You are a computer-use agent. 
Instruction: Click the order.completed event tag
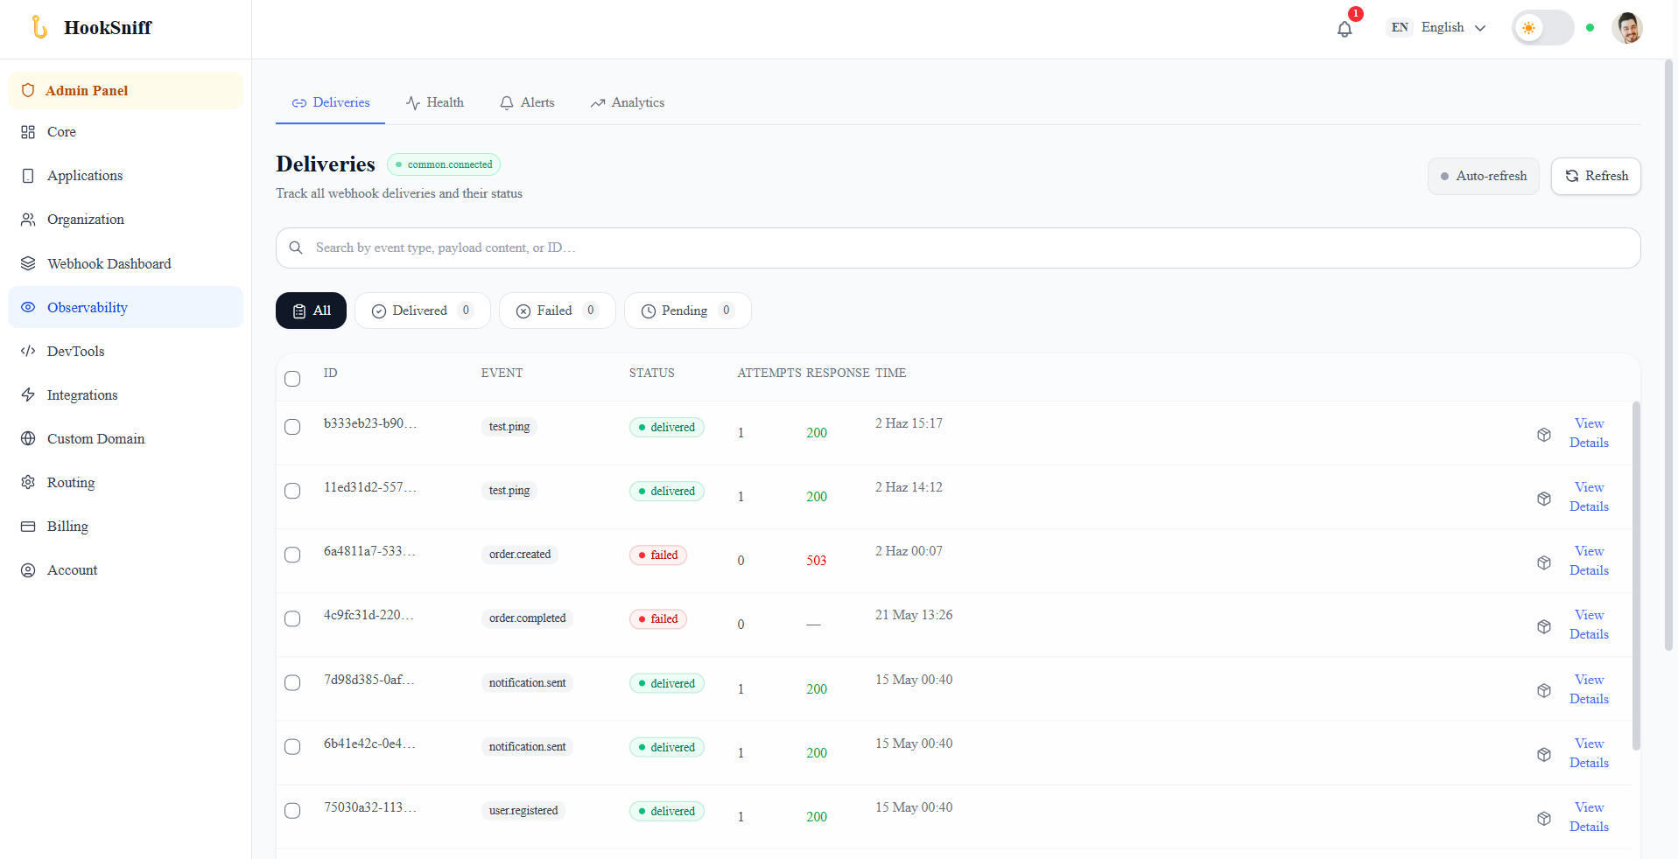point(527,618)
